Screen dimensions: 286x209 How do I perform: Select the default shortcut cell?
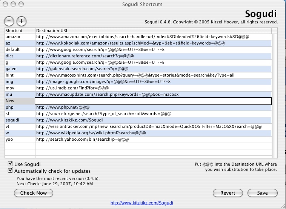click(20, 49)
